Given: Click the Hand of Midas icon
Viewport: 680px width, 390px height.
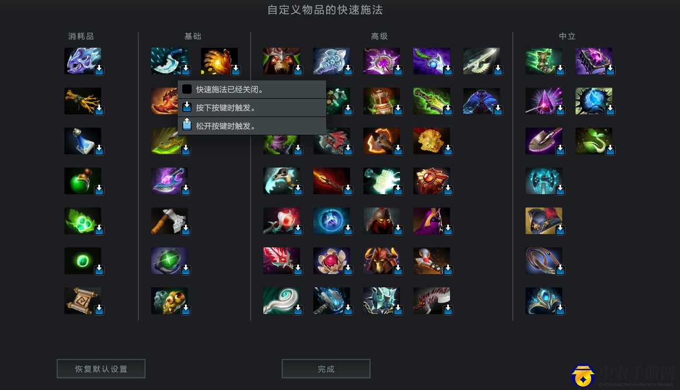Looking at the screenshot, I should click(x=219, y=61).
